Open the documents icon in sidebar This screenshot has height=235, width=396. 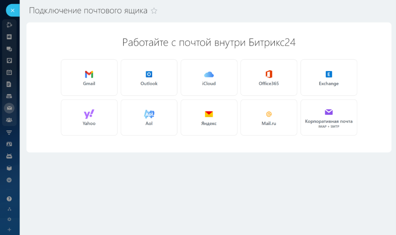[9, 84]
